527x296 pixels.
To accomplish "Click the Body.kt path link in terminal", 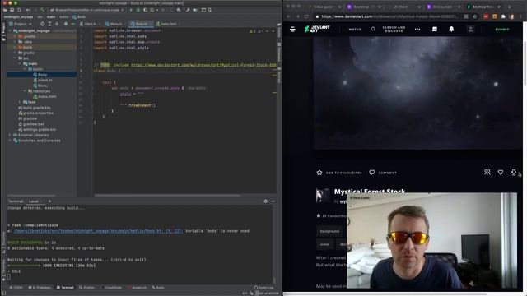I will (x=99, y=231).
